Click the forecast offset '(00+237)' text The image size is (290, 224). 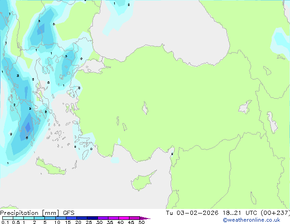[275, 213]
